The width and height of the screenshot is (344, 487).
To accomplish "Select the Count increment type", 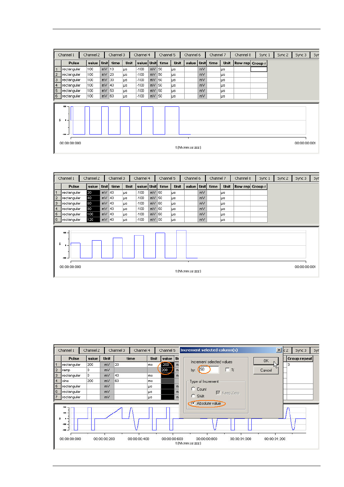I will 193,389.
